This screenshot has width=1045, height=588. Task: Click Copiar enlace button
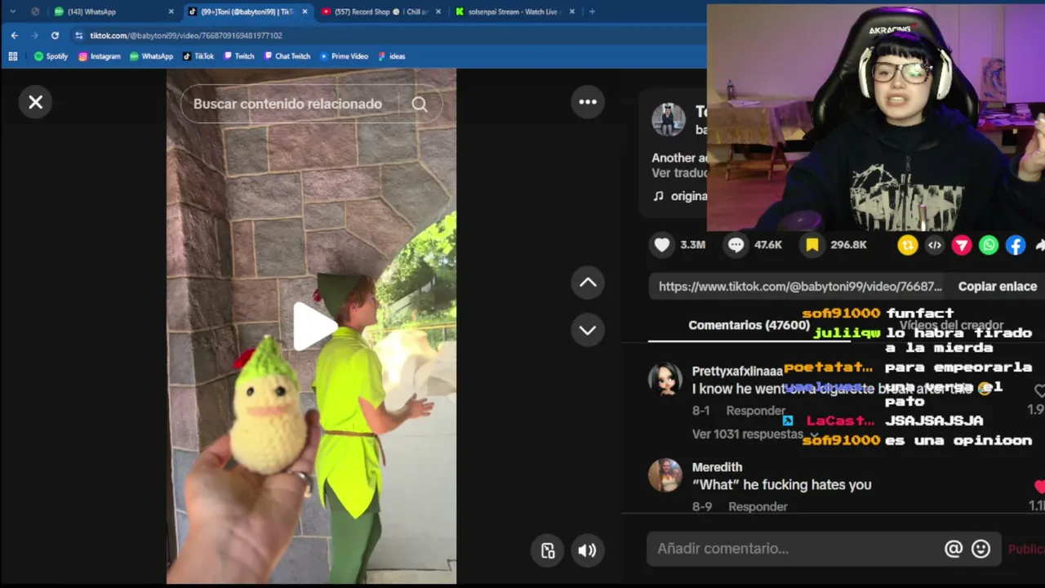[x=998, y=287]
